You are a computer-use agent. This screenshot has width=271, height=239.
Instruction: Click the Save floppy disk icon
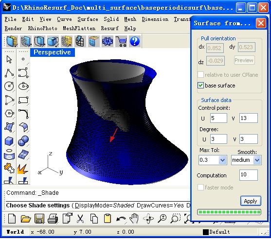39,219
